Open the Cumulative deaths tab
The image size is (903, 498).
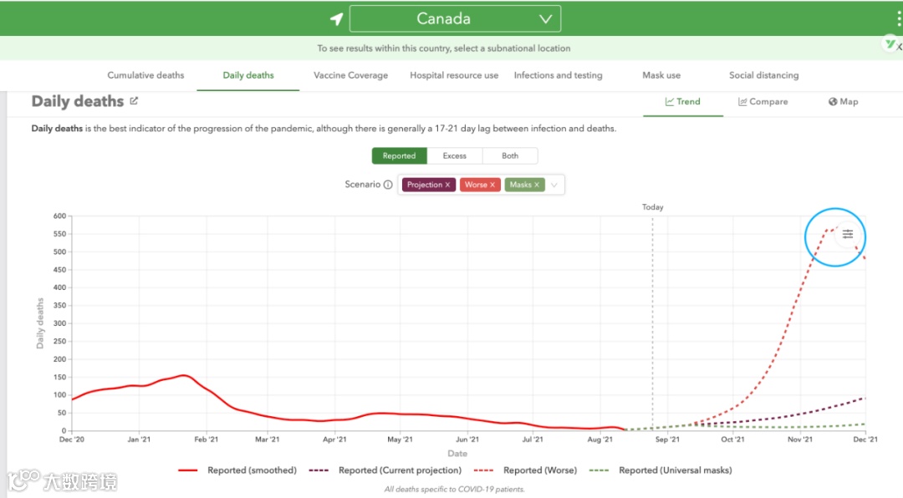[145, 75]
